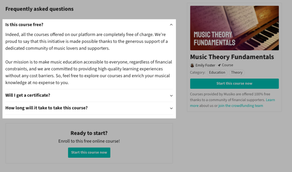Click the "Course" type label
The height and width of the screenshot is (172, 292).
tap(228, 65)
